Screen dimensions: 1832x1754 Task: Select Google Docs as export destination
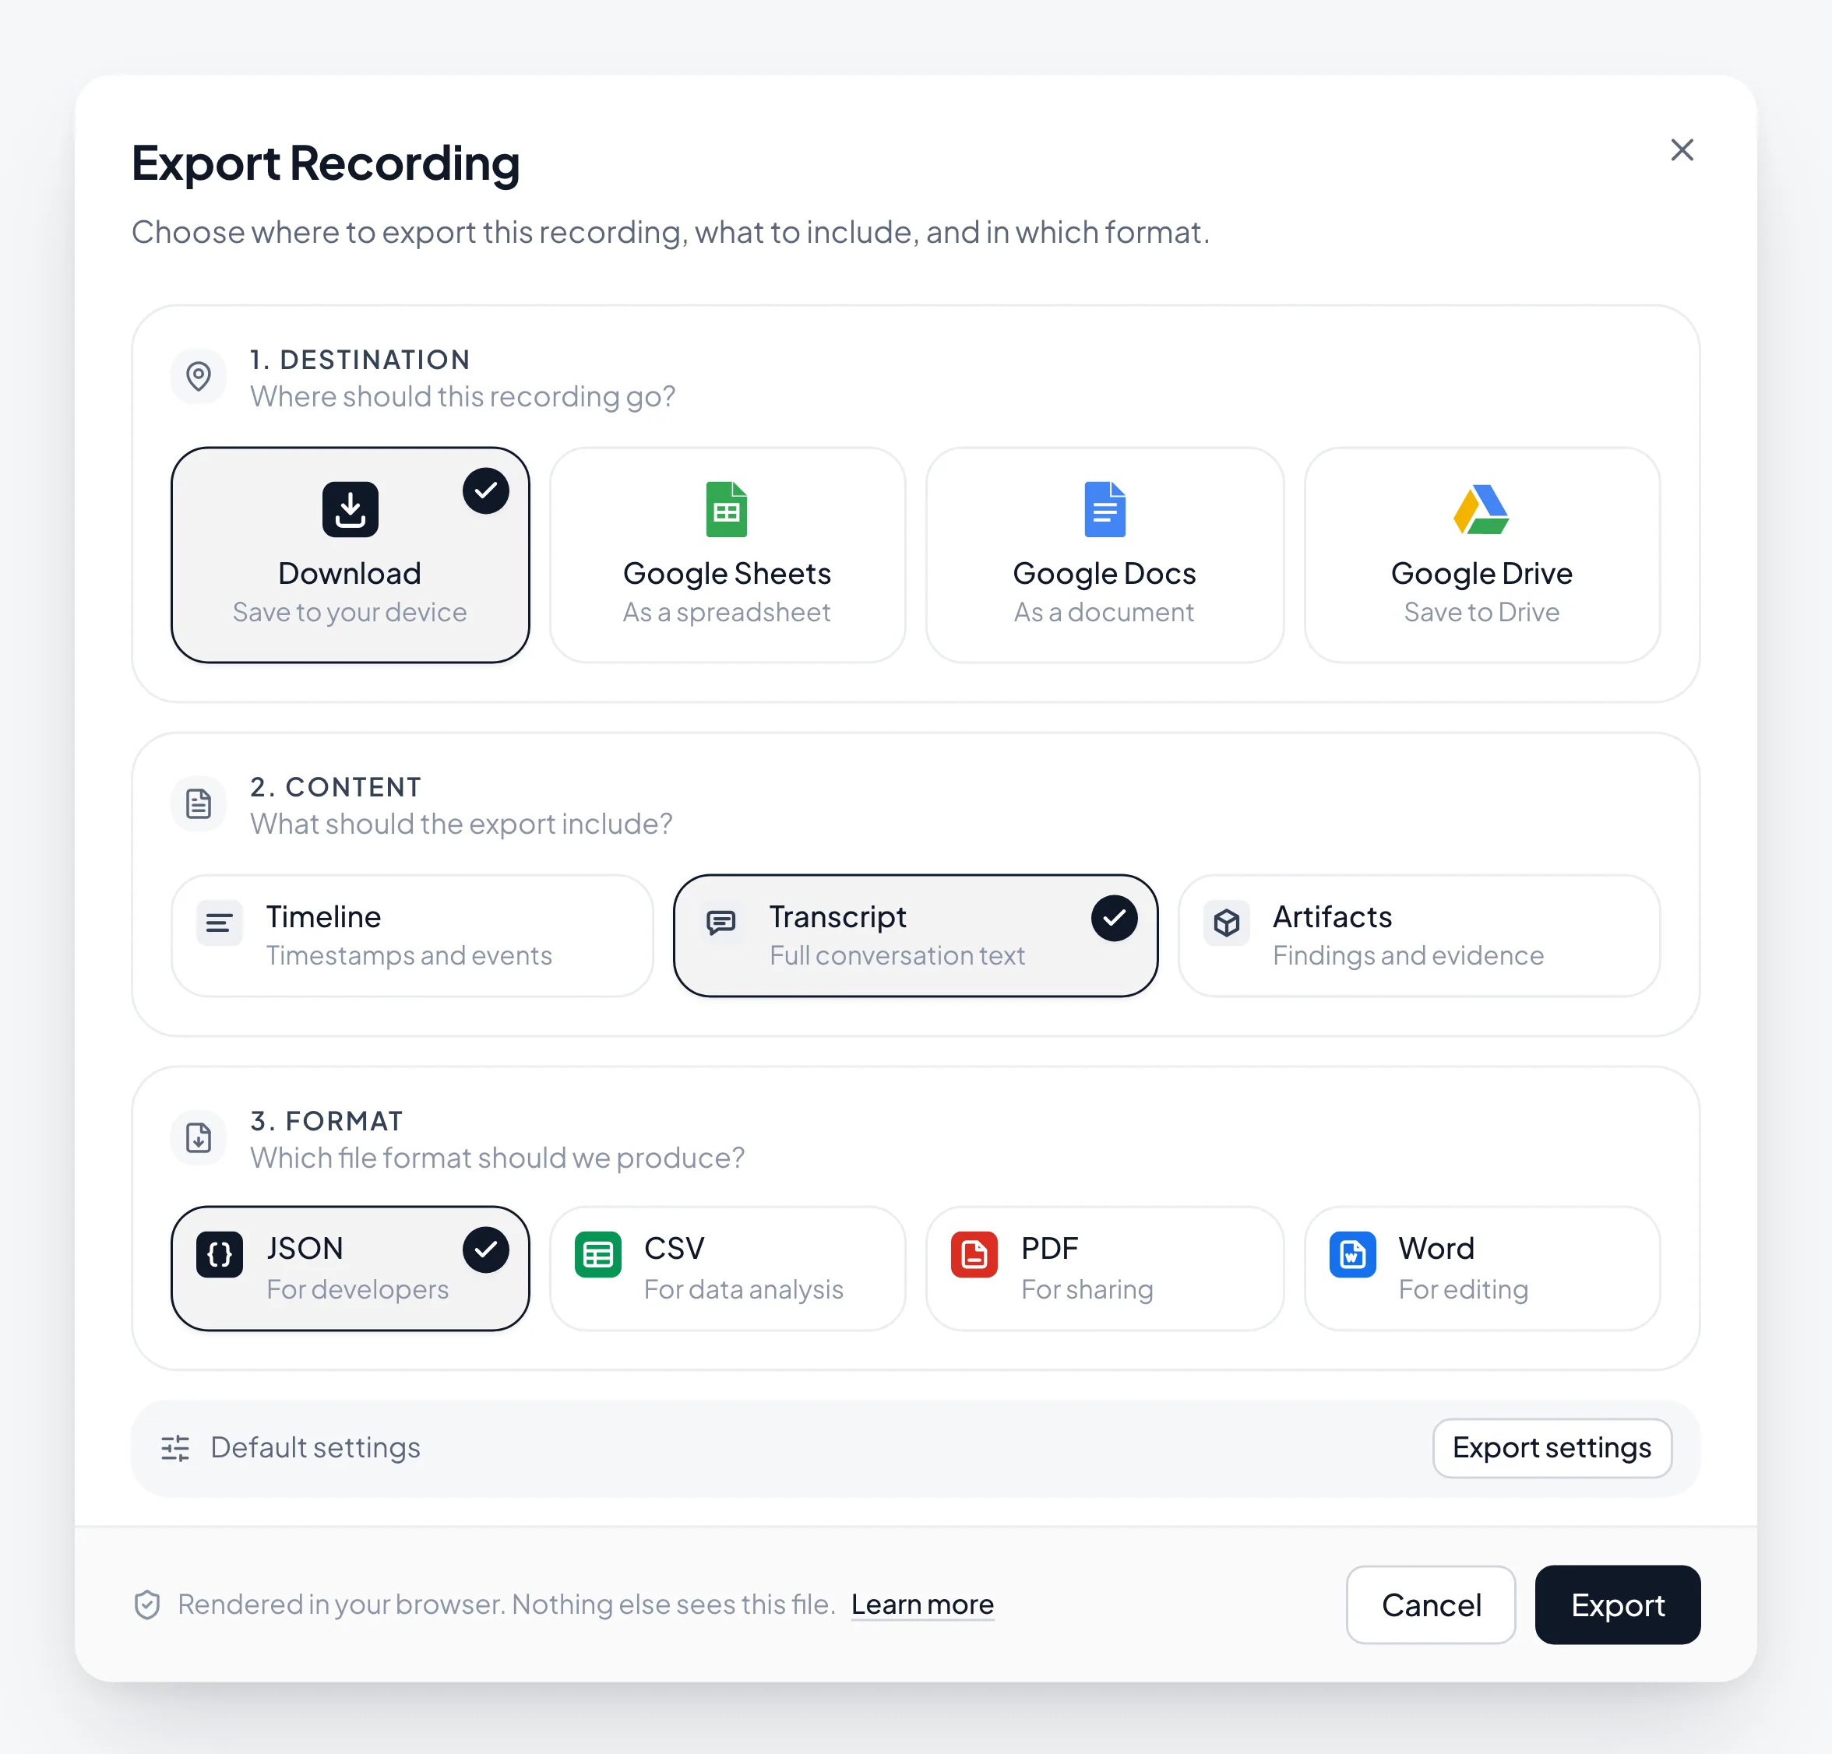(1104, 555)
